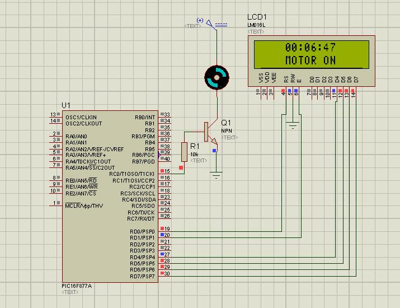
Task: Click the RA2/AN2/VREF-/CVREF pin label
Action: coord(95,149)
